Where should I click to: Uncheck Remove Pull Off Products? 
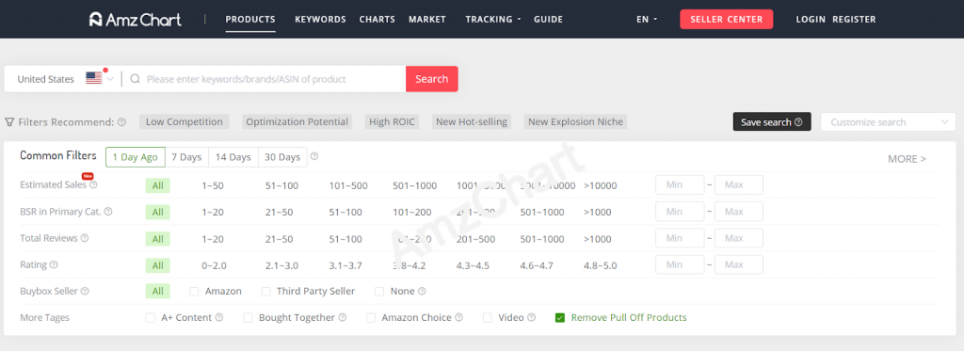pyautogui.click(x=559, y=318)
